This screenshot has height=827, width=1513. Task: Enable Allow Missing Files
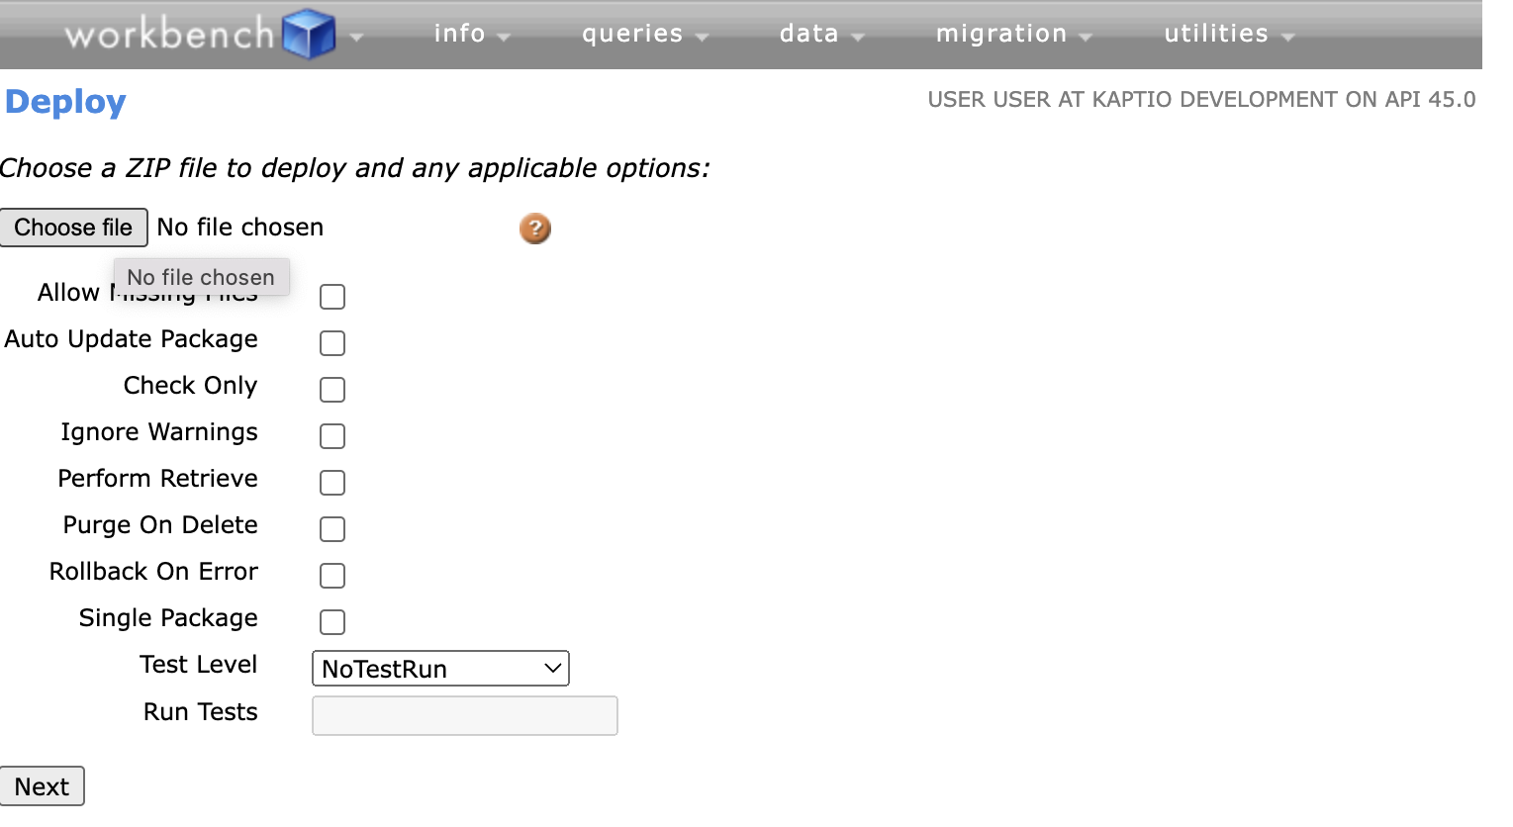pyautogui.click(x=331, y=296)
